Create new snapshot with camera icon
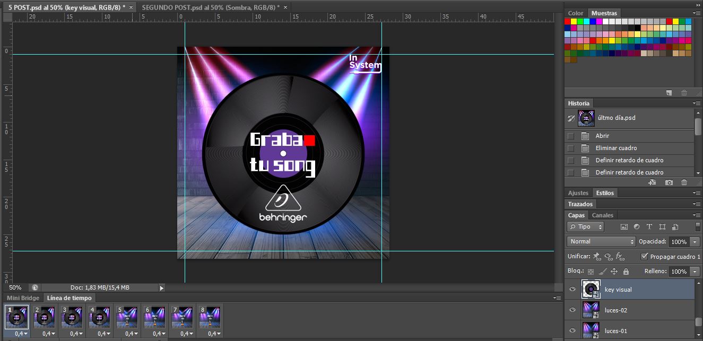The image size is (703, 341). pyautogui.click(x=669, y=182)
